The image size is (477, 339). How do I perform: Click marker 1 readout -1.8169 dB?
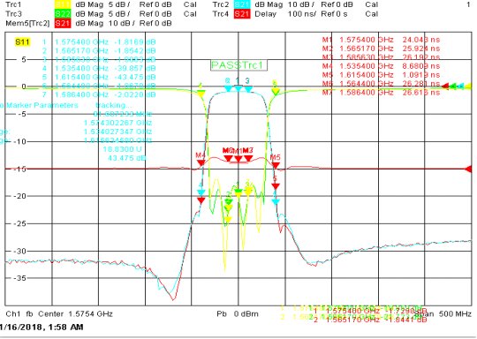click(134, 41)
